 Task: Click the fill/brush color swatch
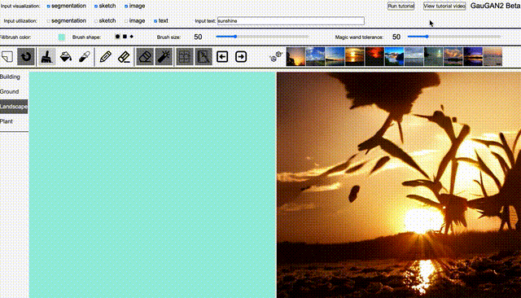[62, 37]
